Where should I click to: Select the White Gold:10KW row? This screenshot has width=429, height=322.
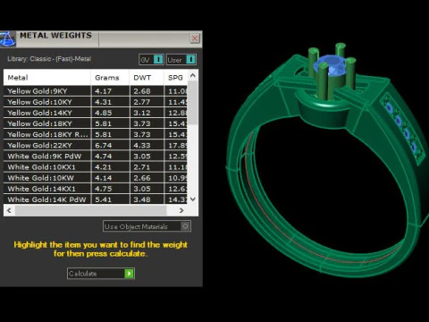tap(96, 178)
